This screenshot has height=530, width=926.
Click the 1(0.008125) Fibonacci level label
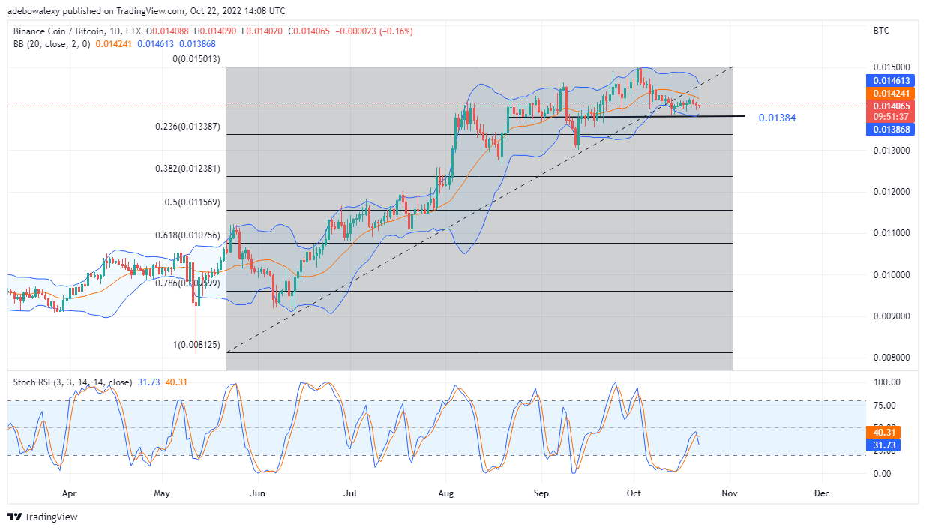click(196, 345)
